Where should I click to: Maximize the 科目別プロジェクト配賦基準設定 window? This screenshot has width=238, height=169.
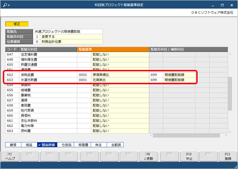(222, 5)
